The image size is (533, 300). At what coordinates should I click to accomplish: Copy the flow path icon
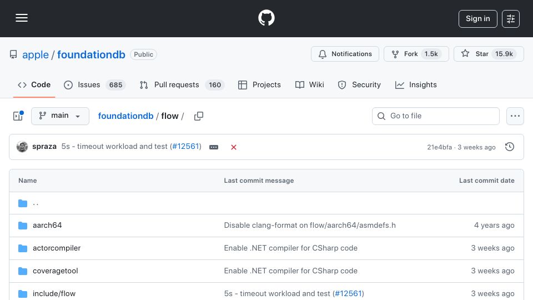coord(199,116)
